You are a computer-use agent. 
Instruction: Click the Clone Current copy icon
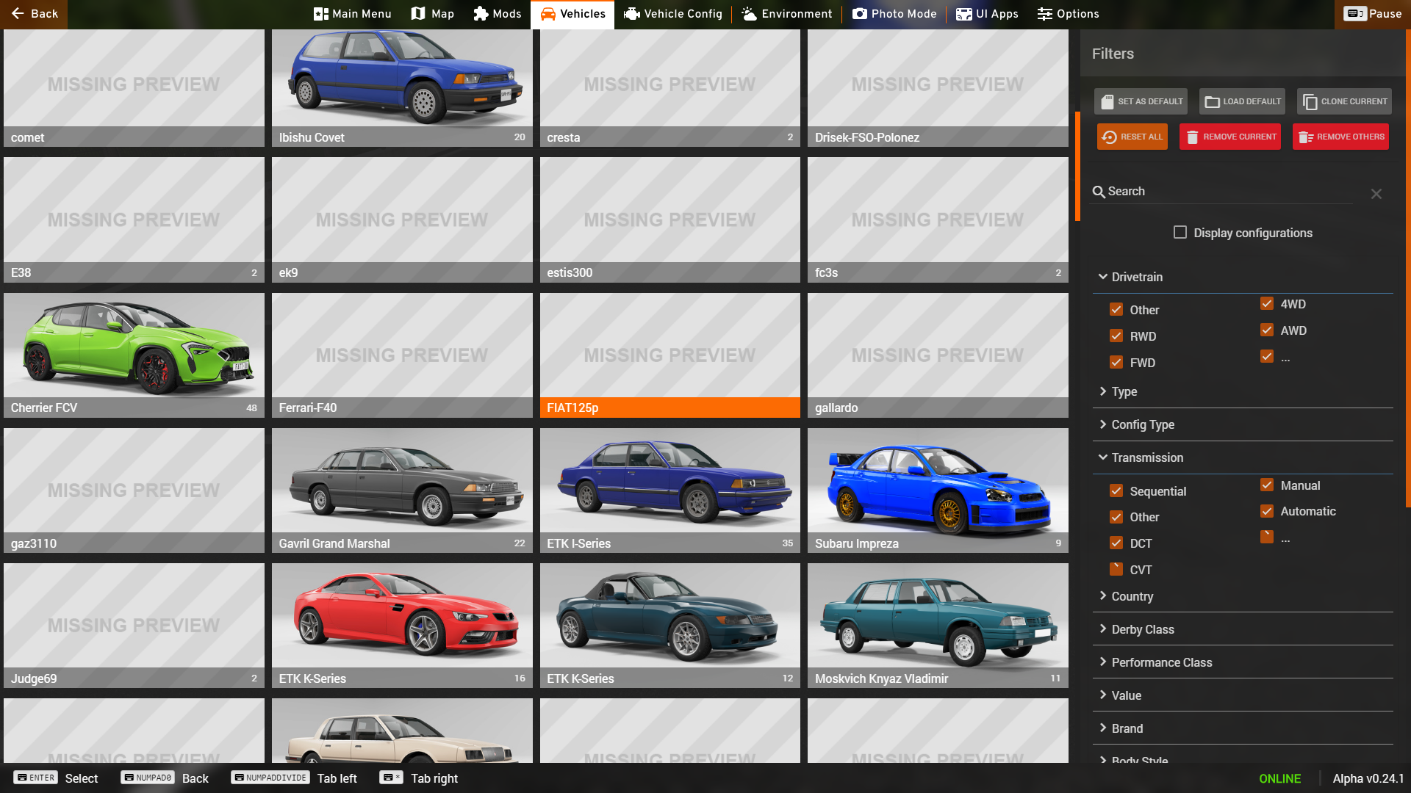pyautogui.click(x=1310, y=101)
